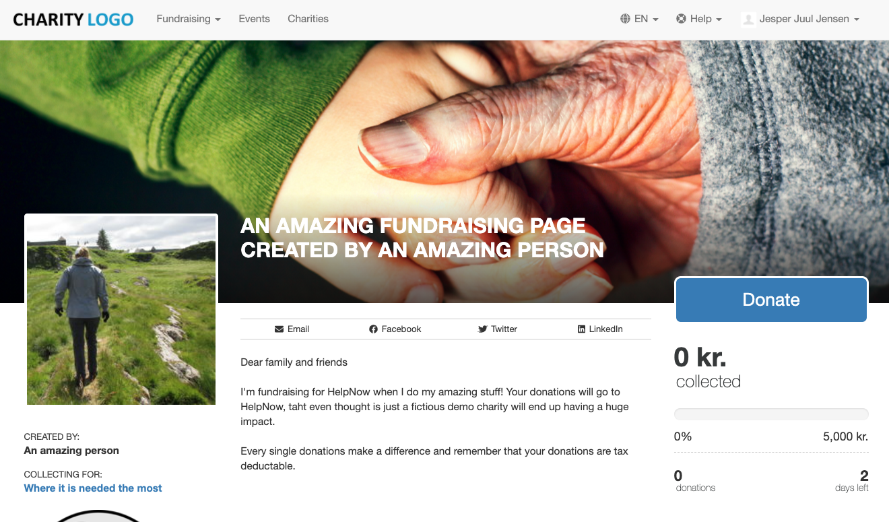Click the Facebook logo icon
This screenshot has height=522, width=889.
pyautogui.click(x=373, y=329)
